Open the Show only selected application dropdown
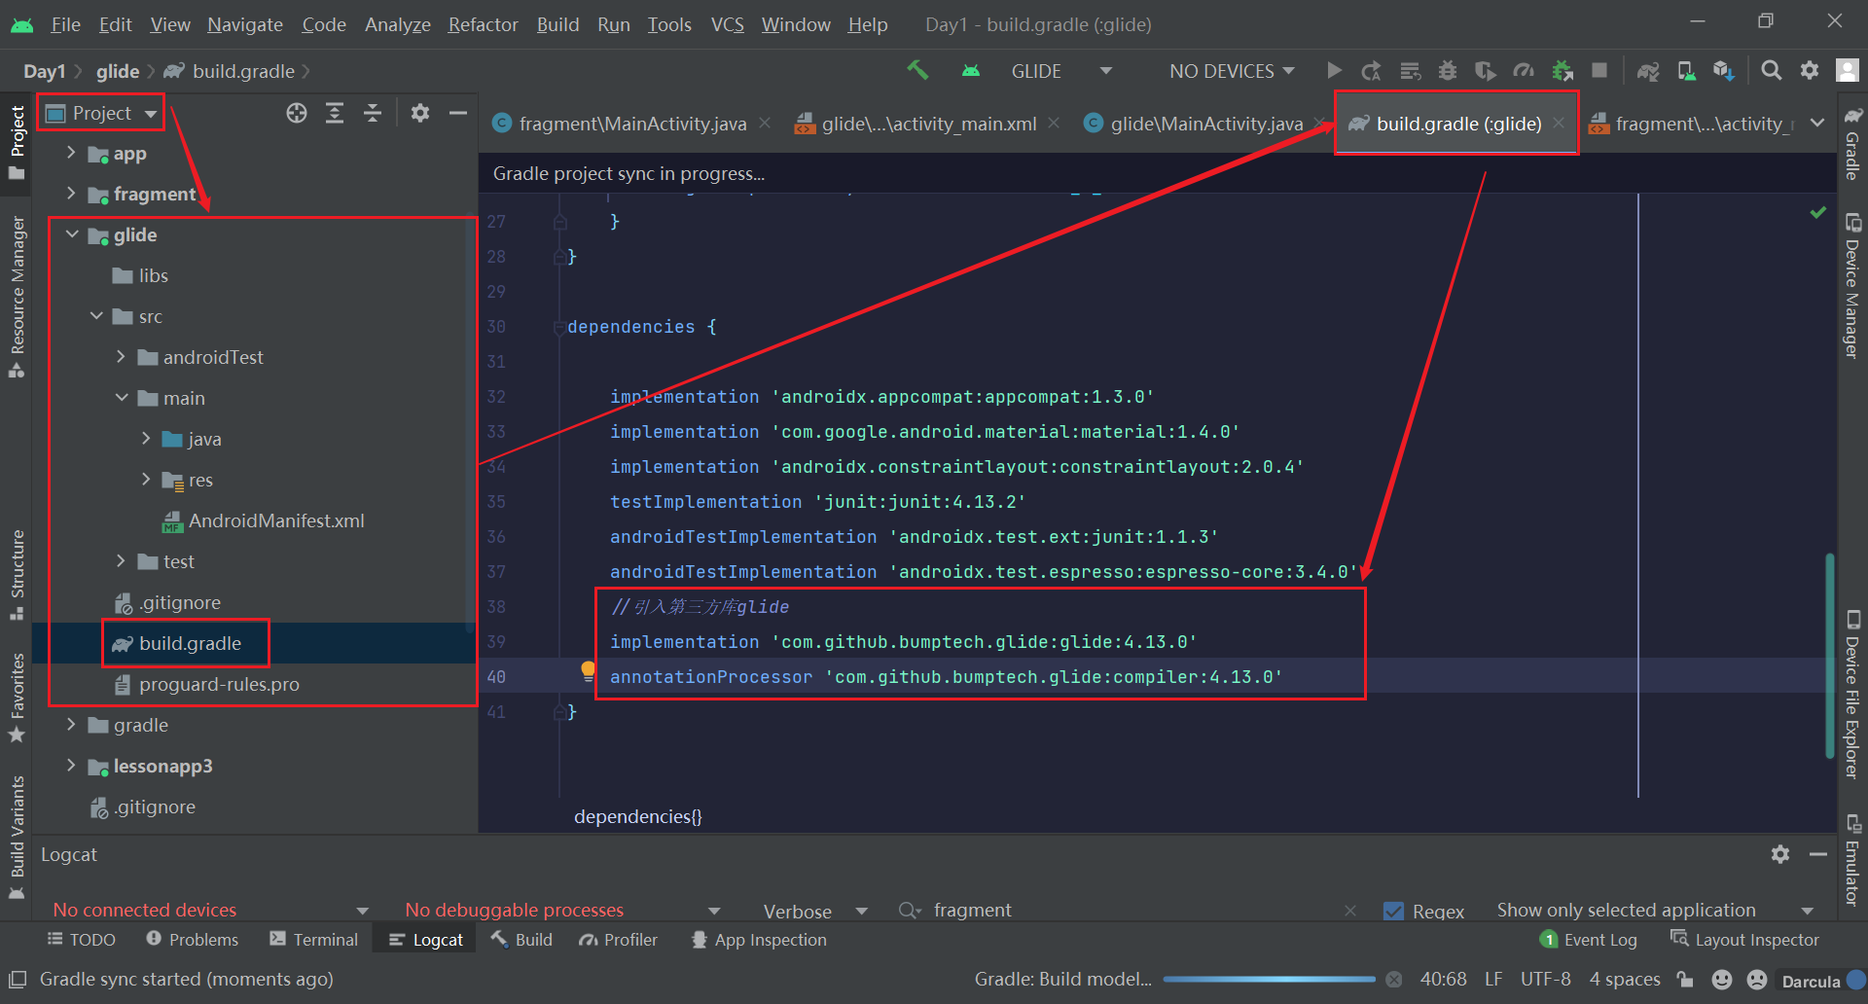This screenshot has height=1004, width=1868. point(1654,911)
